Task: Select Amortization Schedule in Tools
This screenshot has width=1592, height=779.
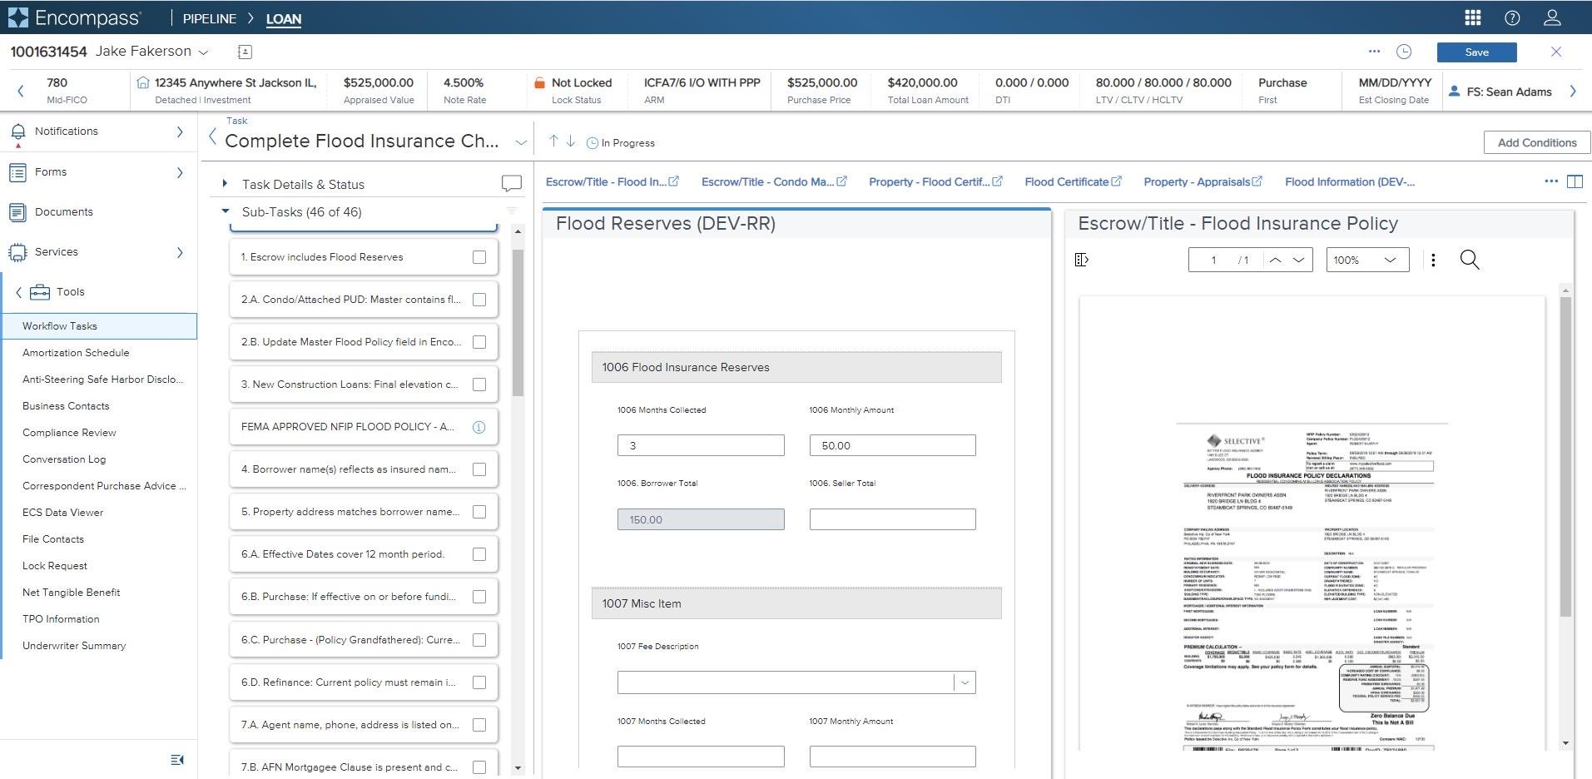Action: pyautogui.click(x=76, y=353)
